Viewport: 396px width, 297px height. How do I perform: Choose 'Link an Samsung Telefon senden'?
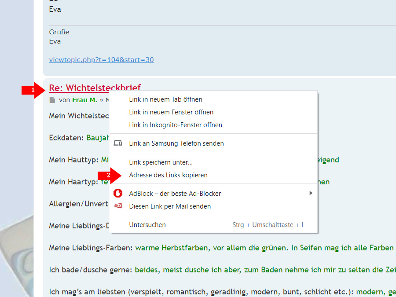coord(176,143)
